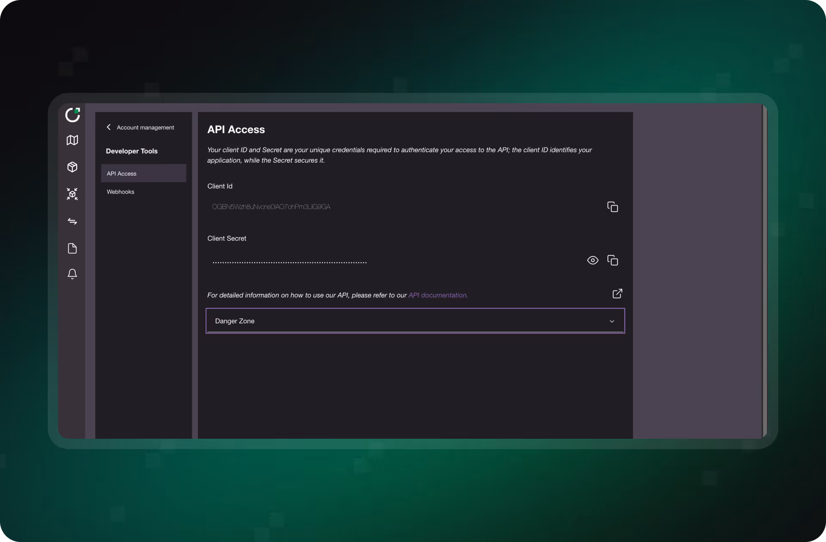Click the app logo in the sidebar

coord(73,115)
